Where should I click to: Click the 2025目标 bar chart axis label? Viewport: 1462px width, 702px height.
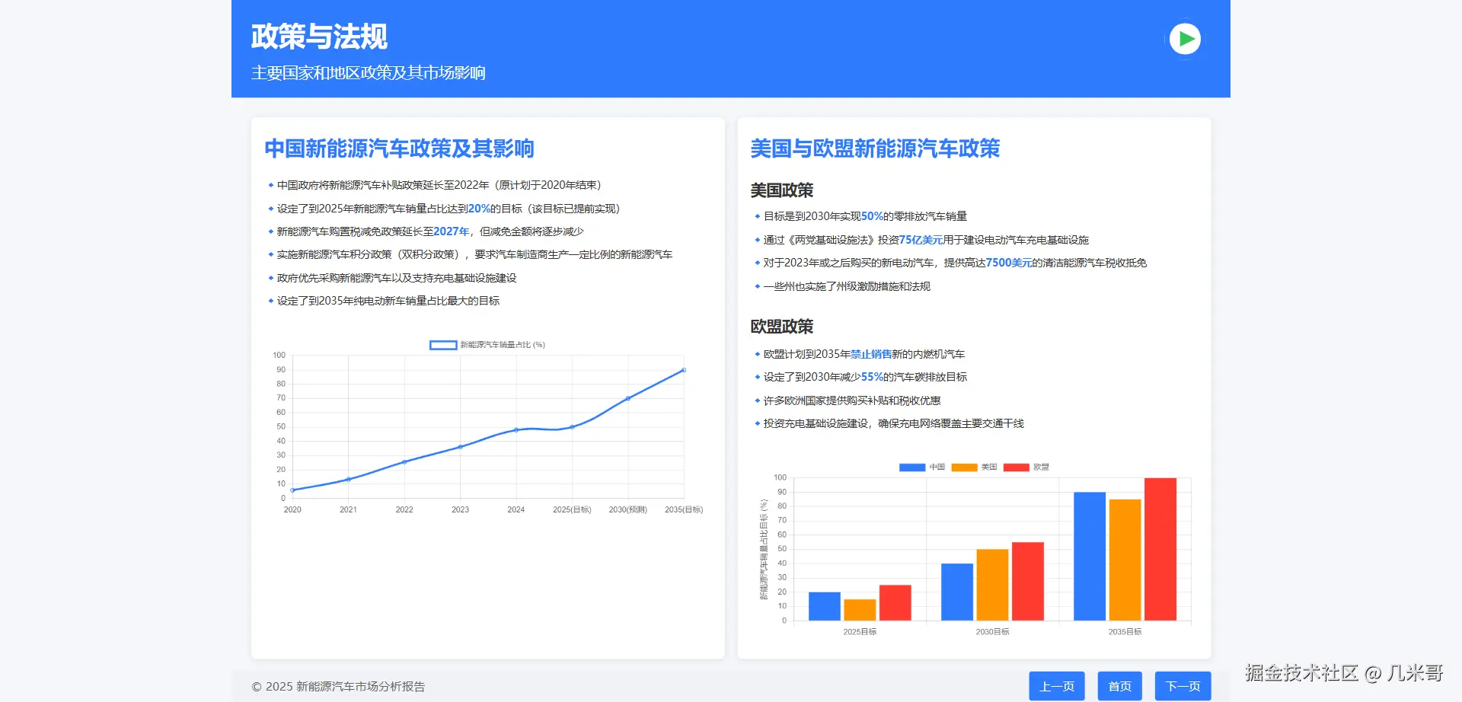(x=860, y=632)
